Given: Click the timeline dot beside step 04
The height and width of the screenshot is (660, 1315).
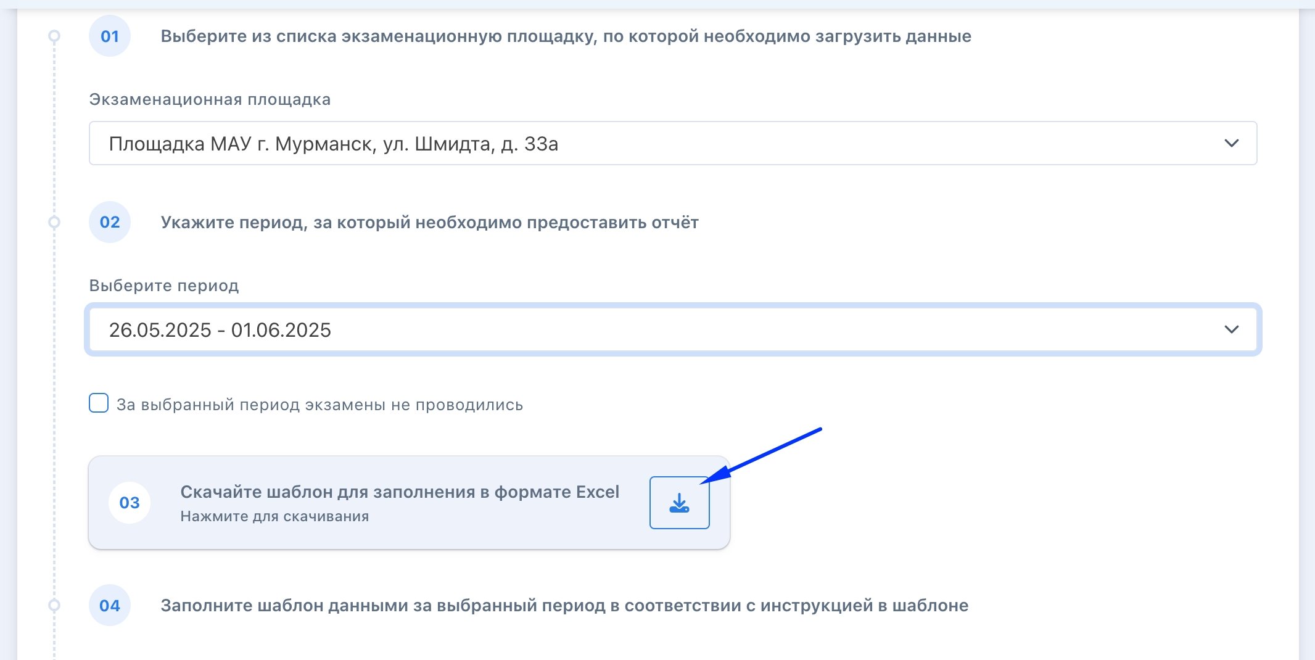Looking at the screenshot, I should coord(54,605).
